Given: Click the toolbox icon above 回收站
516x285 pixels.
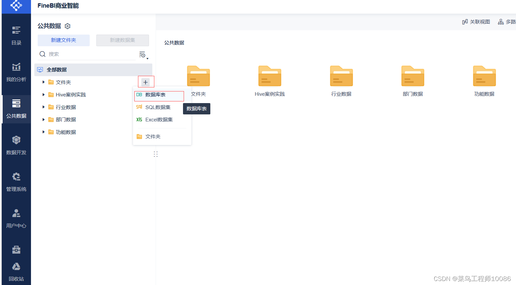Looking at the screenshot, I should [16, 249].
